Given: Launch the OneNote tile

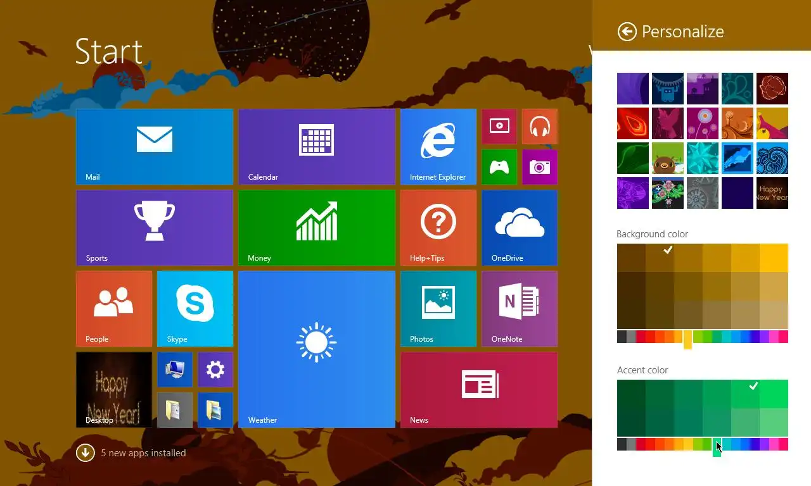Looking at the screenshot, I should [520, 309].
